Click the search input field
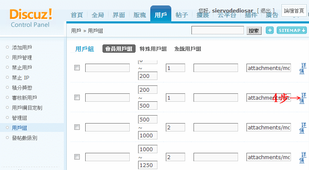The width and height of the screenshot is (309, 170). (217, 30)
